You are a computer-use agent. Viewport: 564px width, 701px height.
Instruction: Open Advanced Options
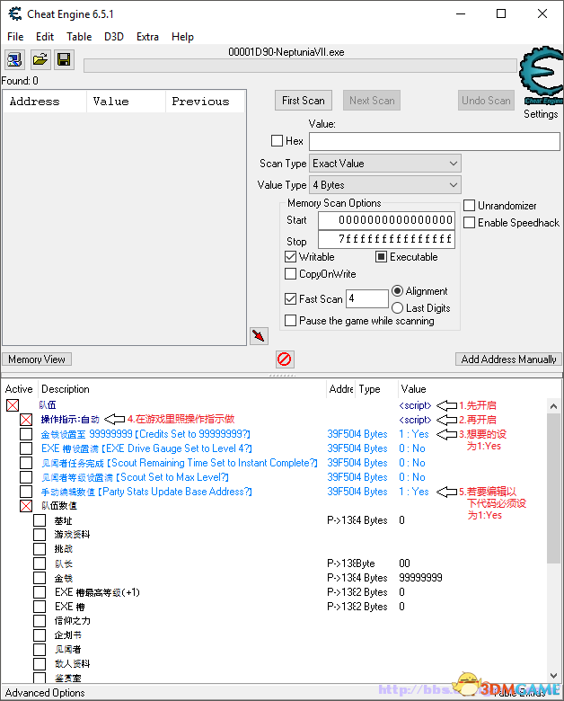tap(45, 693)
